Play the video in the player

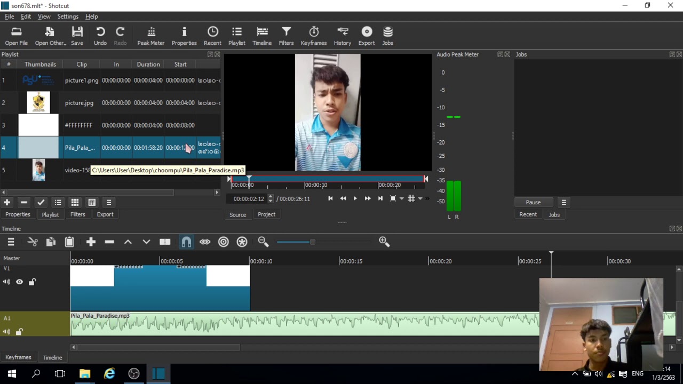(x=355, y=198)
